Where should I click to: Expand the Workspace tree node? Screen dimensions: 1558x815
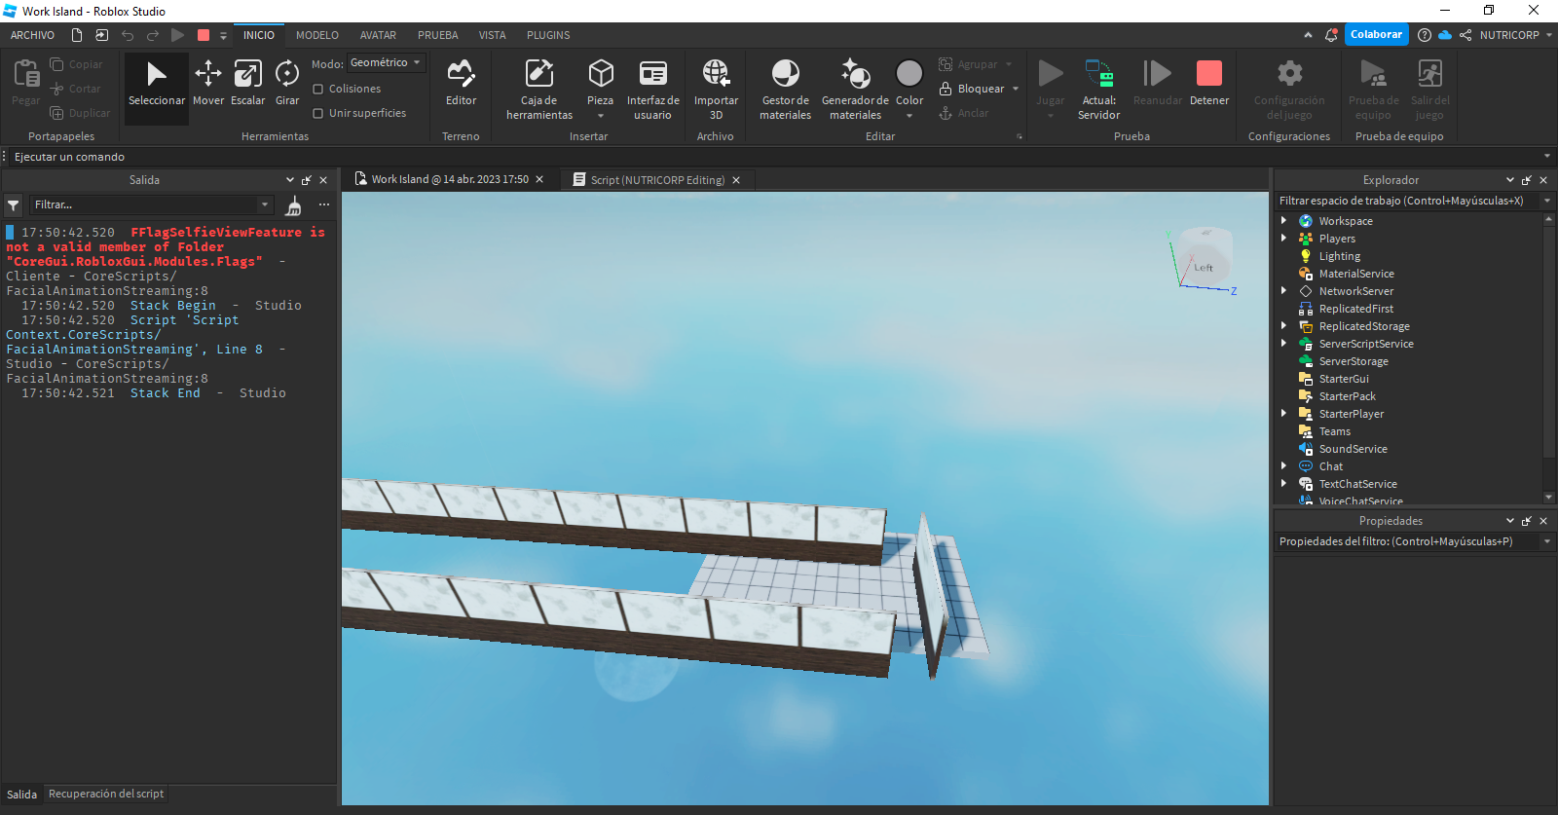tap(1284, 221)
